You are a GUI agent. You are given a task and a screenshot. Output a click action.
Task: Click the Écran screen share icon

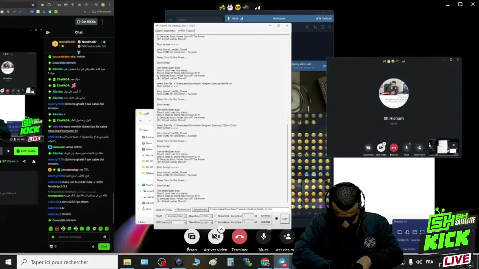coord(192,236)
